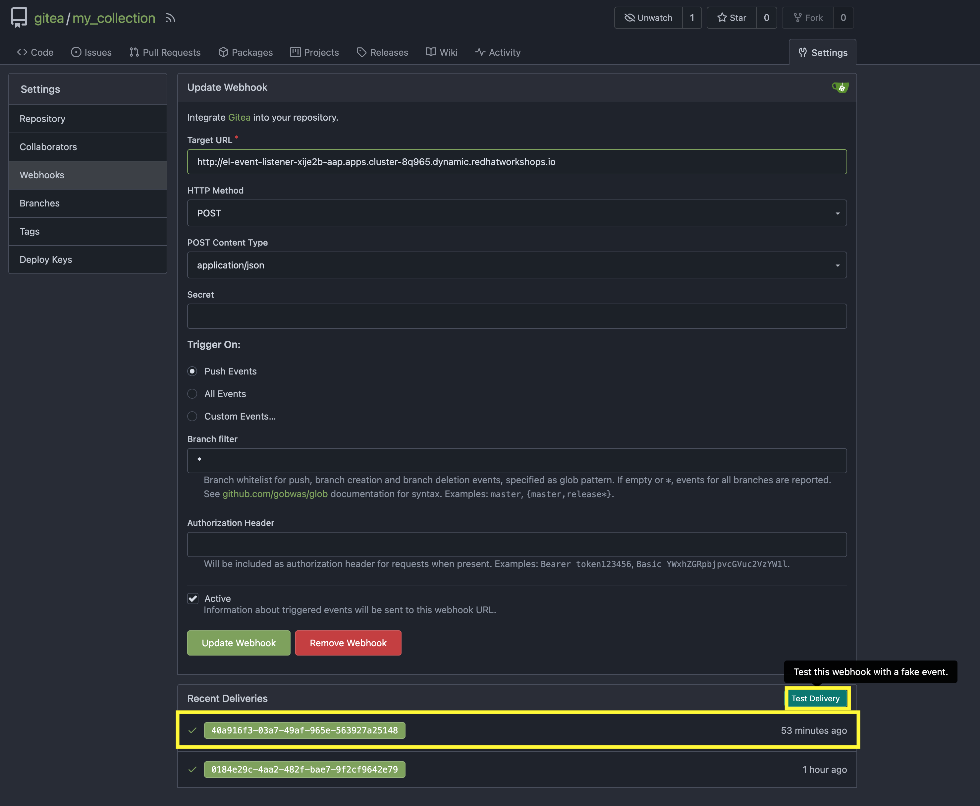The height and width of the screenshot is (806, 980).
Task: Select the Push Events radio button
Action: pos(192,371)
